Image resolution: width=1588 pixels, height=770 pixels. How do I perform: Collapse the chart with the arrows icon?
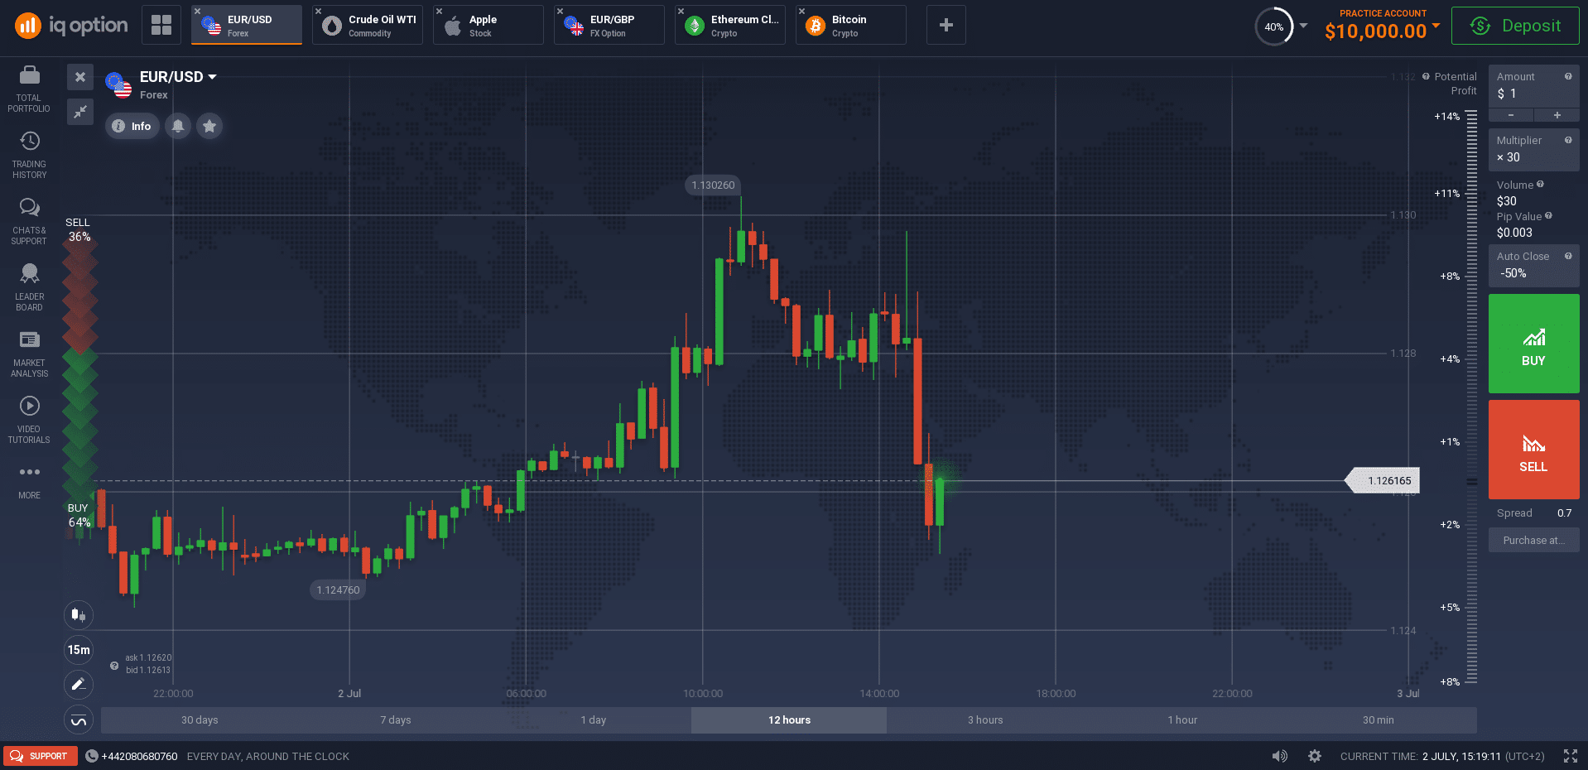point(80,111)
